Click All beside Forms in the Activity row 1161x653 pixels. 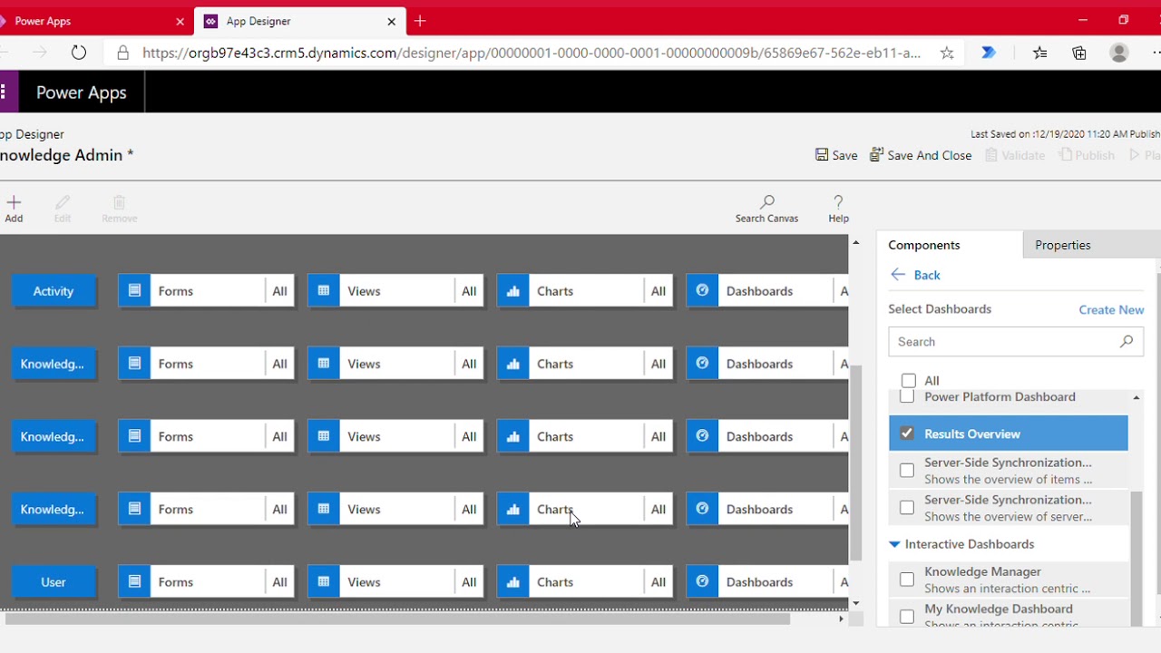[279, 291]
